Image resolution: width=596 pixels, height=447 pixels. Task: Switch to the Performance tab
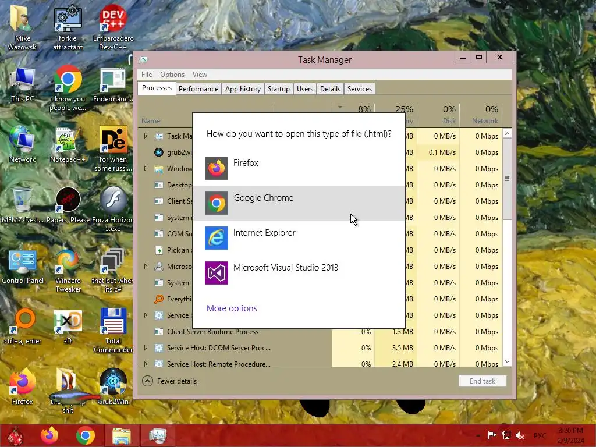[198, 89]
